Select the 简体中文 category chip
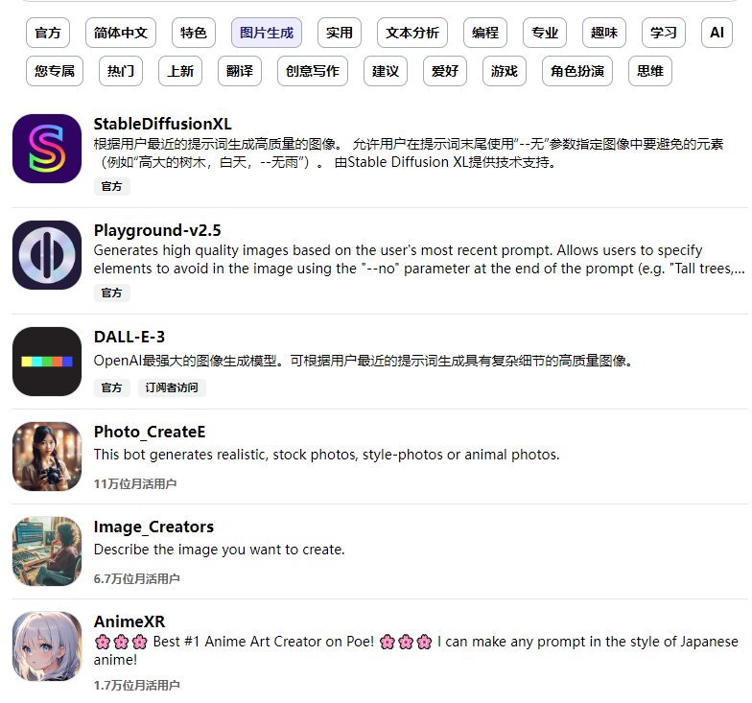 tap(121, 33)
